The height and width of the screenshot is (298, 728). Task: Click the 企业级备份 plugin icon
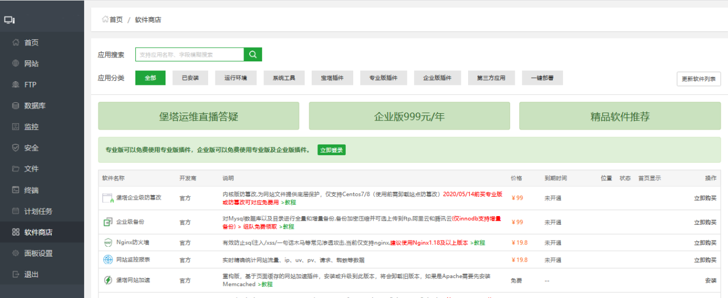click(x=107, y=222)
